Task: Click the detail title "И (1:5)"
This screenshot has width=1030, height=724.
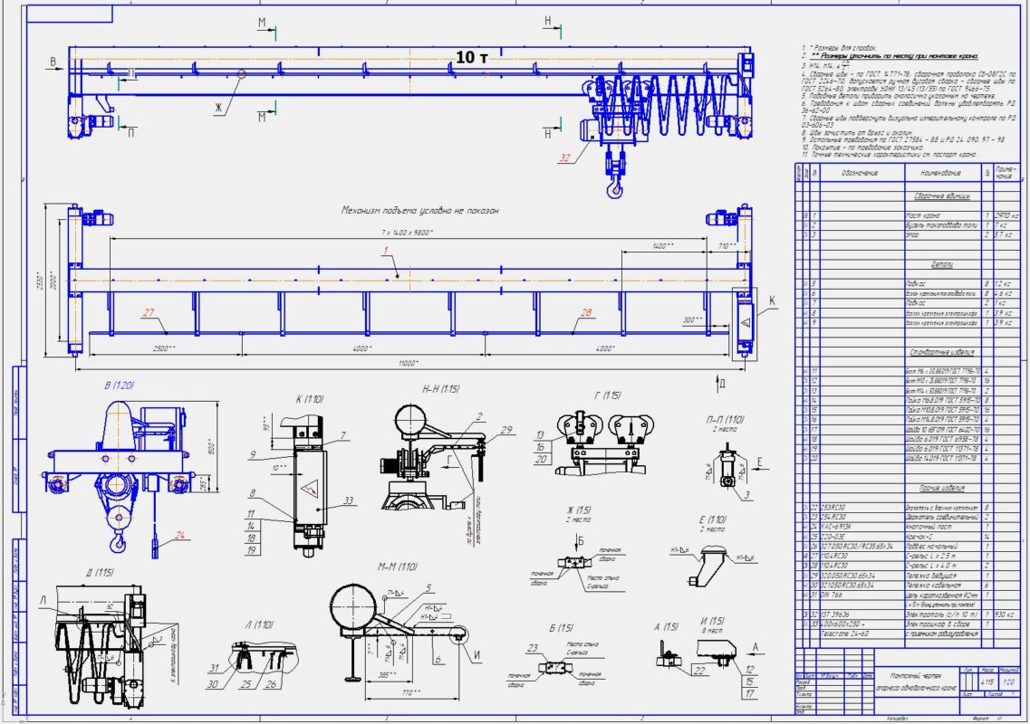Action: click(x=713, y=621)
